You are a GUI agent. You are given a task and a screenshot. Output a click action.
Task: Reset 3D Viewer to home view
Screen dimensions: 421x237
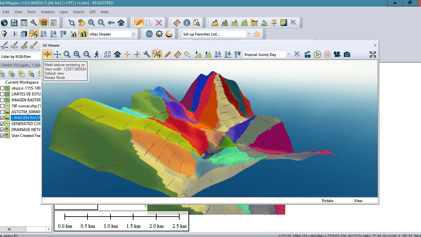coord(117,55)
